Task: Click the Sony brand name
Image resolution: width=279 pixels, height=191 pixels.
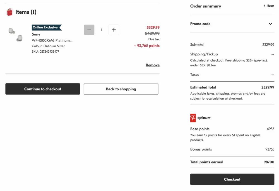Action: click(36, 34)
